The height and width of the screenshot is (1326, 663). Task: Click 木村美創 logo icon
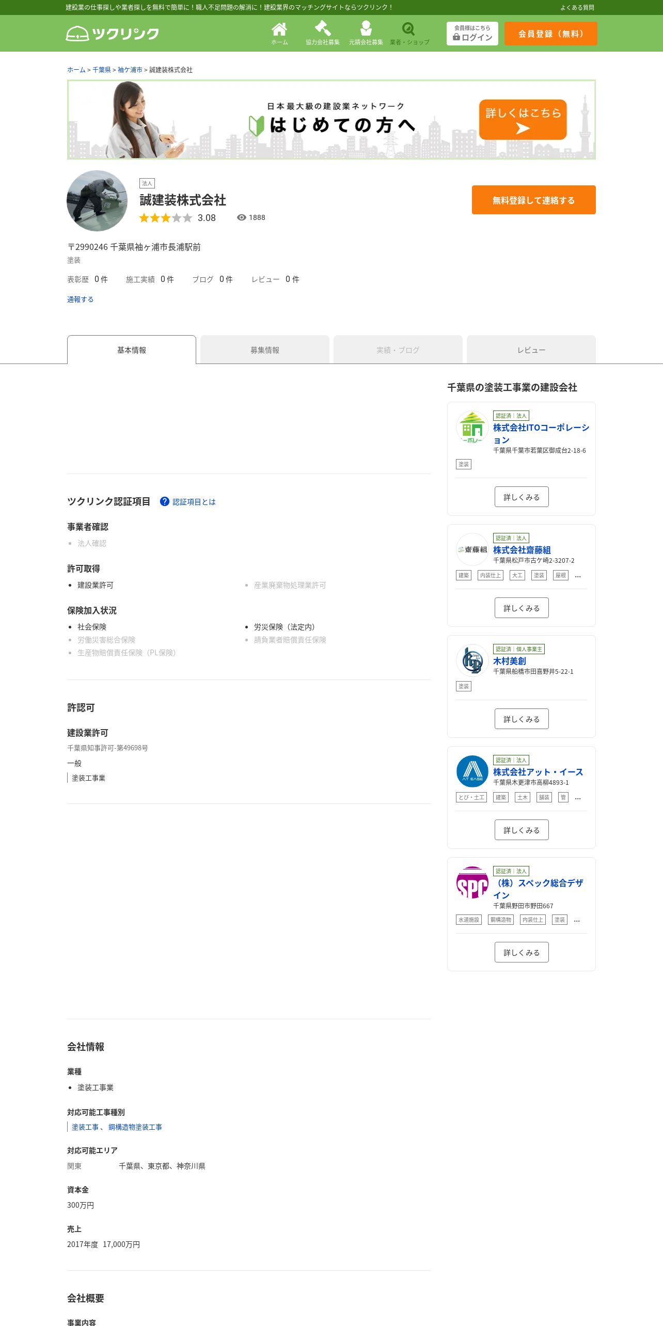[472, 660]
